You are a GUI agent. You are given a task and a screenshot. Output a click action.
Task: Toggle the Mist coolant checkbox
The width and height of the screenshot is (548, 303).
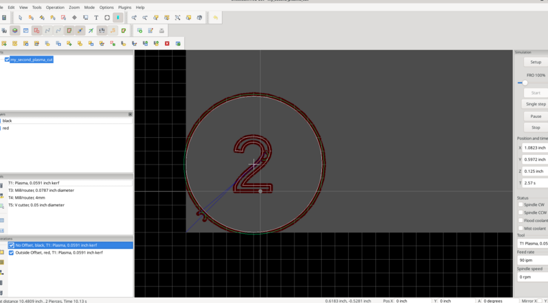(x=521, y=228)
